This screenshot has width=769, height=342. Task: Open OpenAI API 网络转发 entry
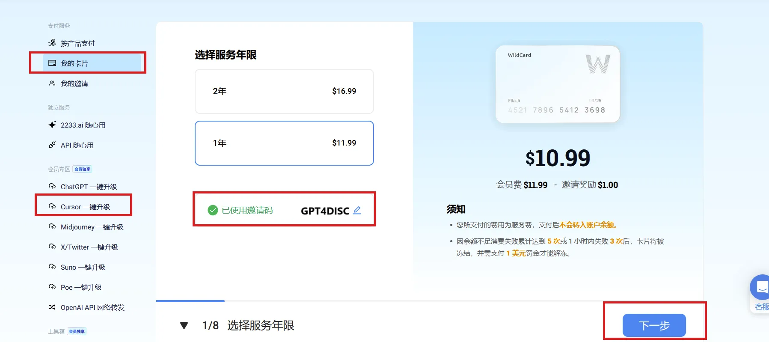pyautogui.click(x=92, y=307)
